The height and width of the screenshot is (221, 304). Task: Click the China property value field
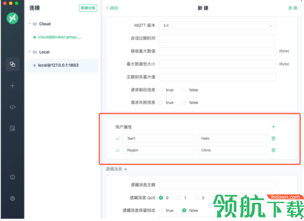(233, 150)
